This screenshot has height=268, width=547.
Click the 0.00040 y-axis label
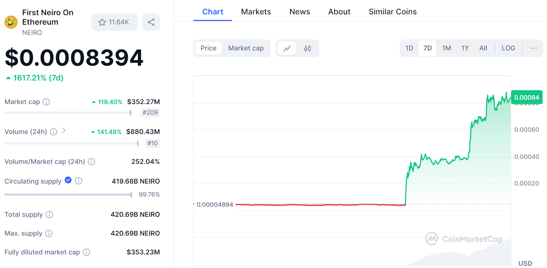pyautogui.click(x=526, y=157)
